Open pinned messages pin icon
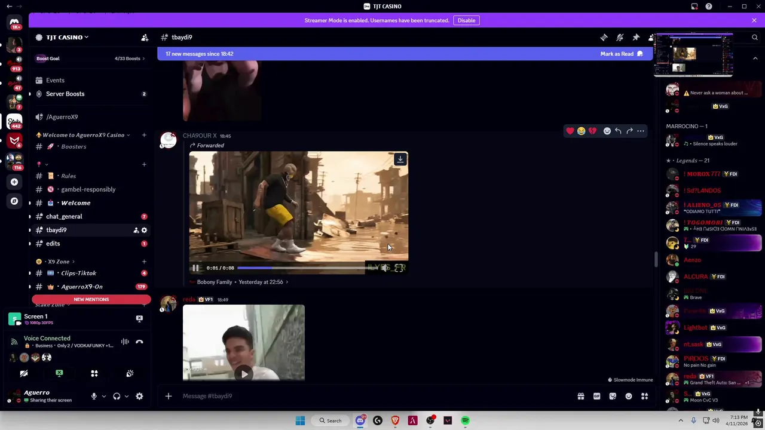This screenshot has height=430, width=765. click(636, 37)
